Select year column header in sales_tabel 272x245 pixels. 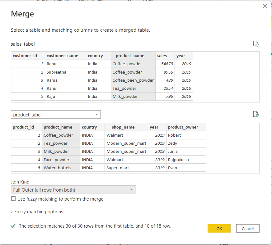[181, 56]
